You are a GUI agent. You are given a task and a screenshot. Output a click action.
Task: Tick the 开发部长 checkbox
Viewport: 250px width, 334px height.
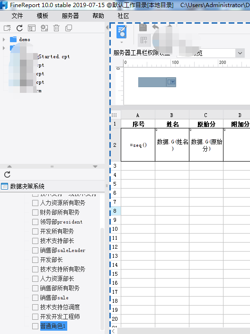35,260
